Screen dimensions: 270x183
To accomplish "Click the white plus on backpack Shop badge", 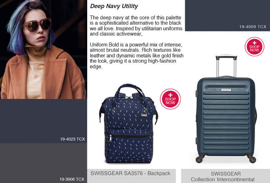I will coord(170,95).
